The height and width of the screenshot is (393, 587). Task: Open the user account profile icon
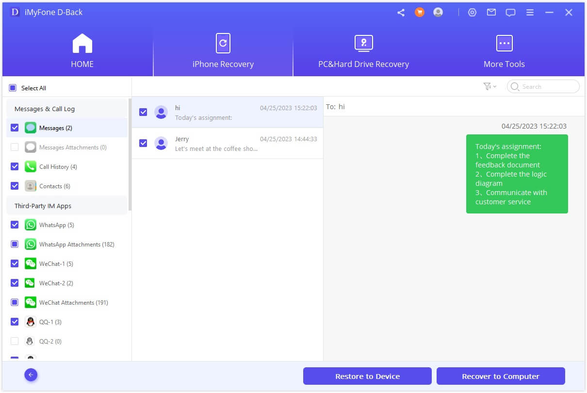[x=438, y=13]
